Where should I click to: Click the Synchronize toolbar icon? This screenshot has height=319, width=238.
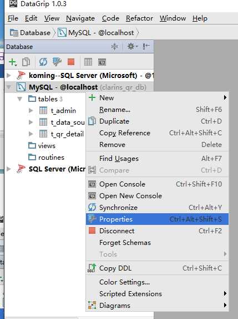(43, 62)
